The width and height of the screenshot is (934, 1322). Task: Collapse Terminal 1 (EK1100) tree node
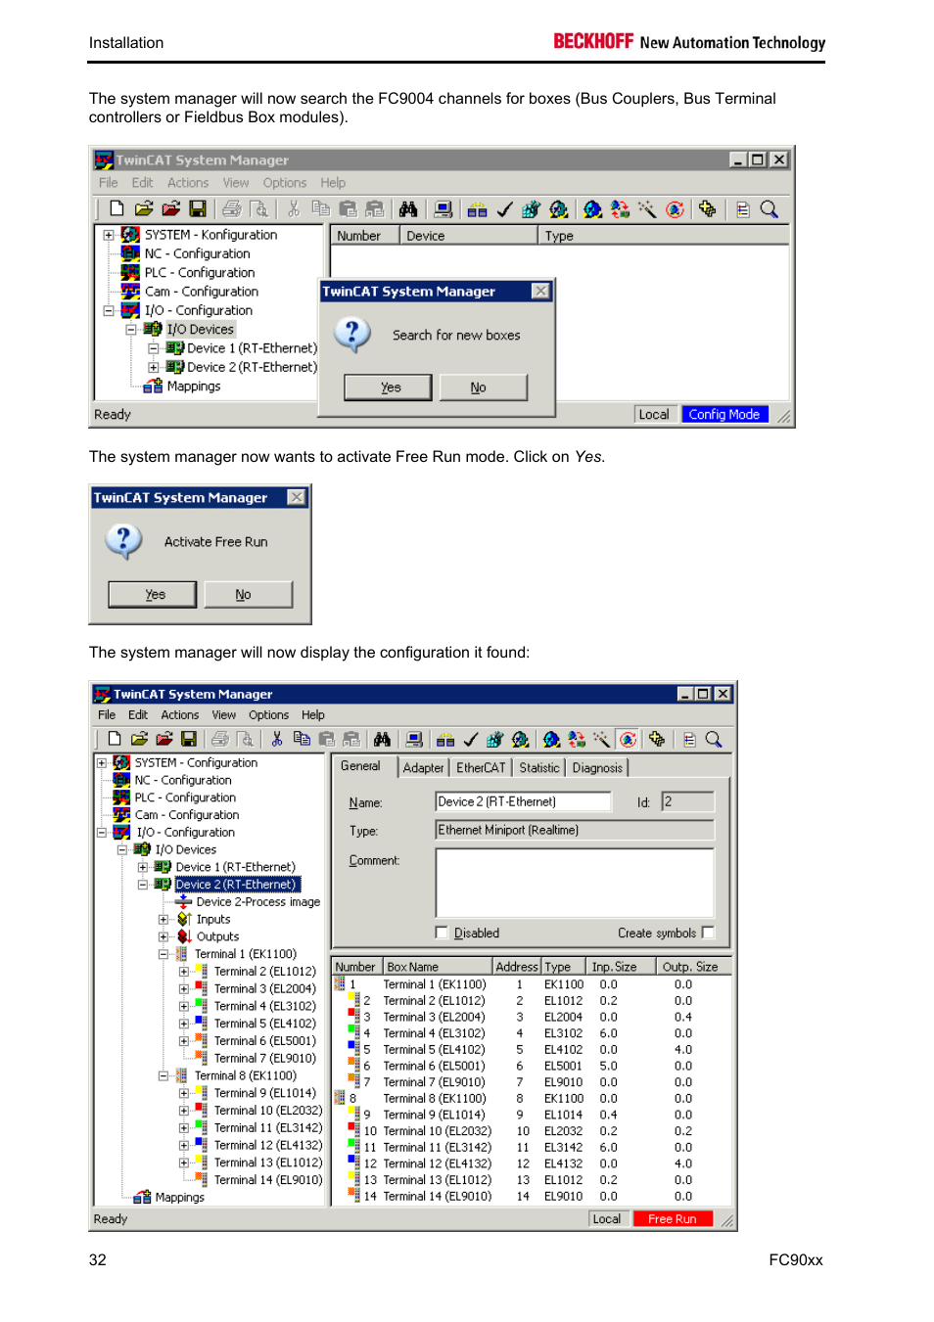click(163, 954)
